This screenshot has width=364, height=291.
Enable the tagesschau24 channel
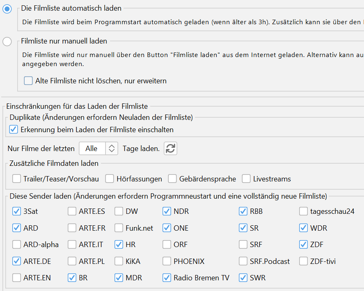pos(303,212)
